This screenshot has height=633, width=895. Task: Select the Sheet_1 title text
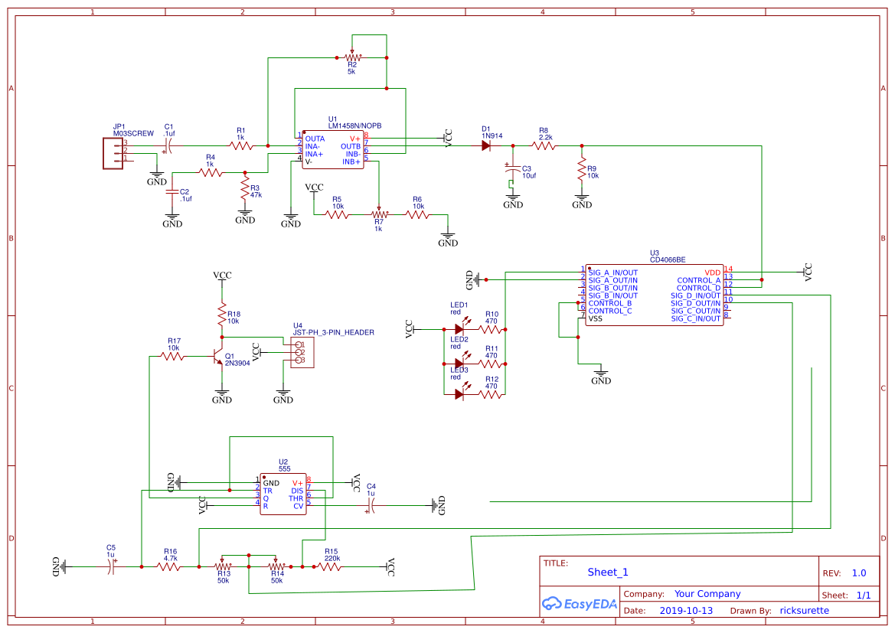[x=608, y=573]
